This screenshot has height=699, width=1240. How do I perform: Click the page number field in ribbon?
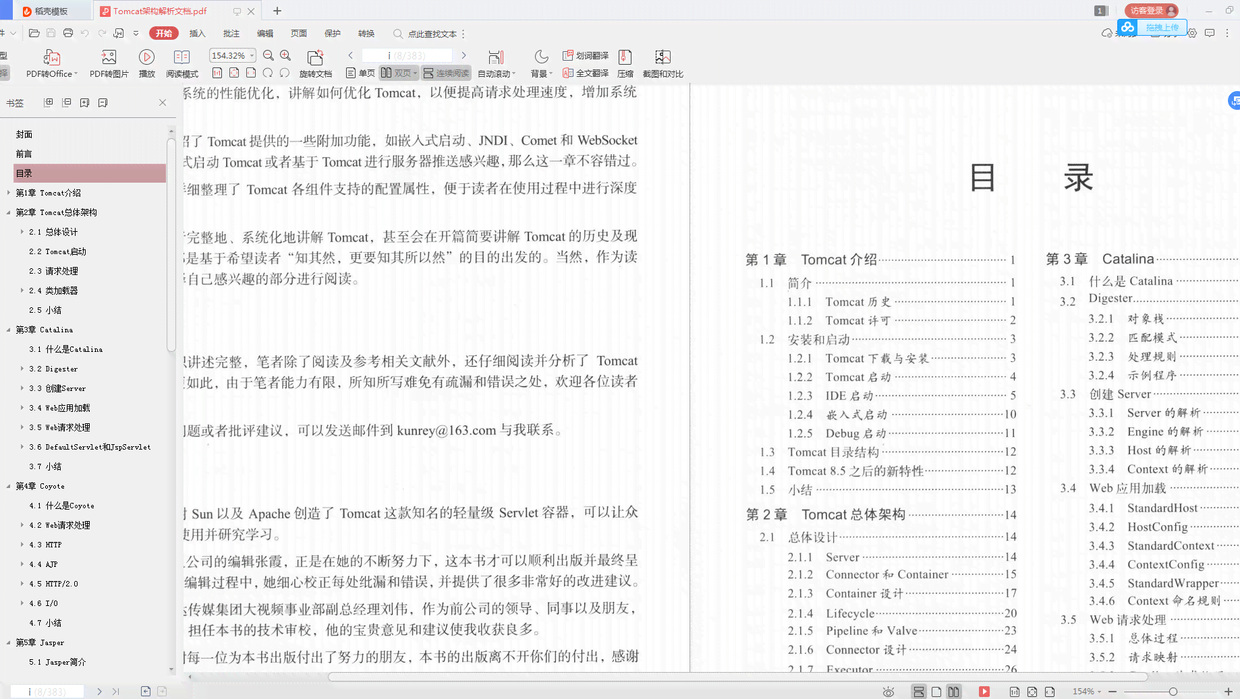coord(407,55)
